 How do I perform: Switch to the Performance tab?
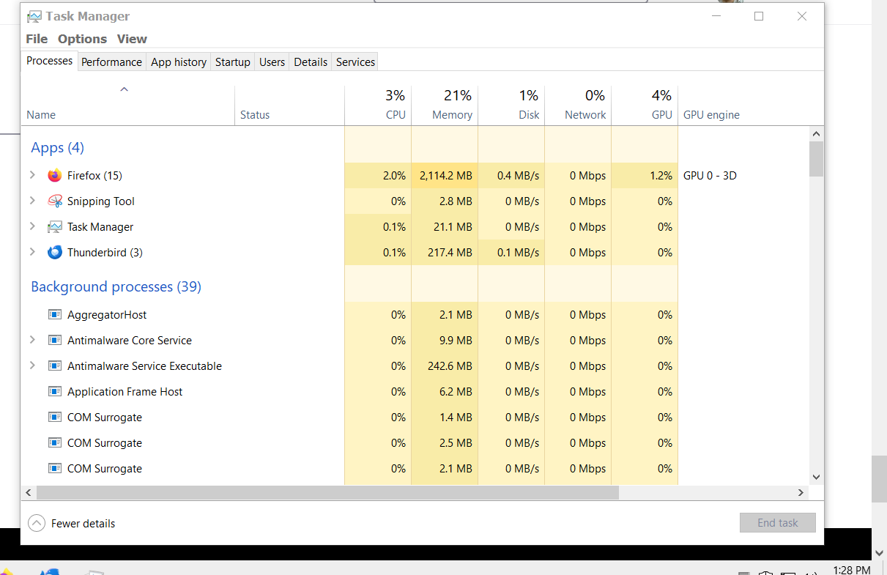(111, 62)
